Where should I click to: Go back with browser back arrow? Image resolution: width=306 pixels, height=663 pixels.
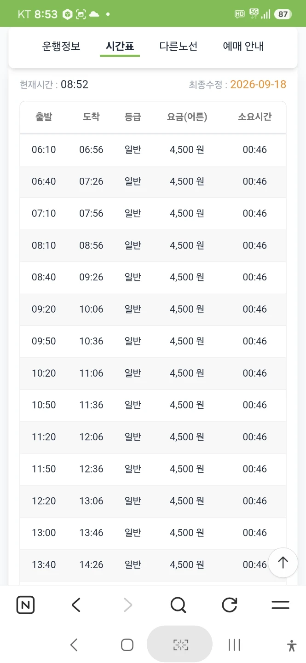pyautogui.click(x=76, y=605)
